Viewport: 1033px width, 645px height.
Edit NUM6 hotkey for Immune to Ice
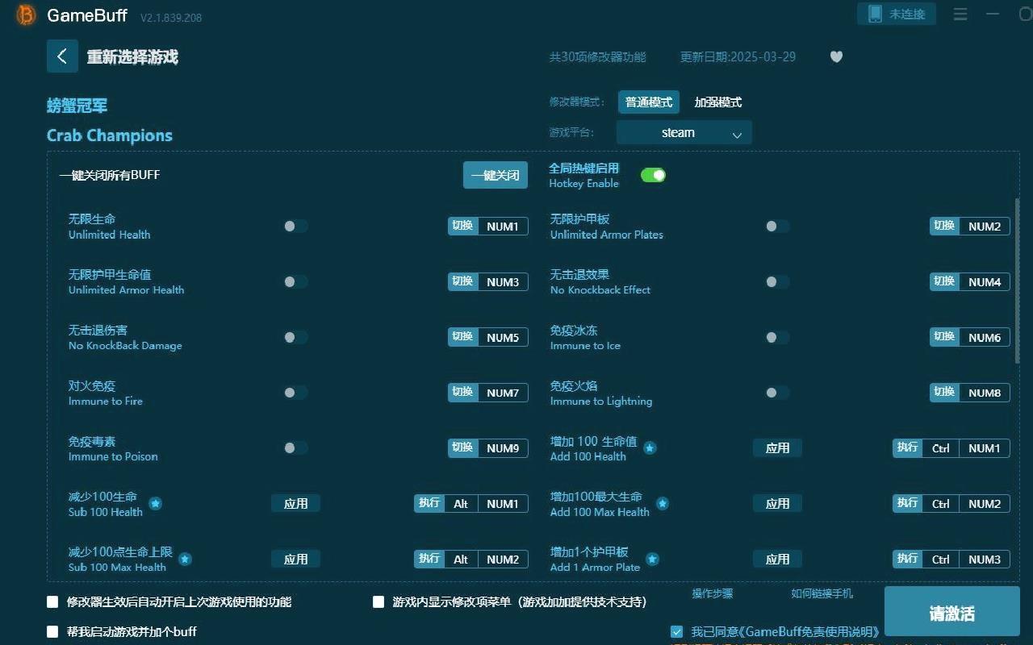985,337
